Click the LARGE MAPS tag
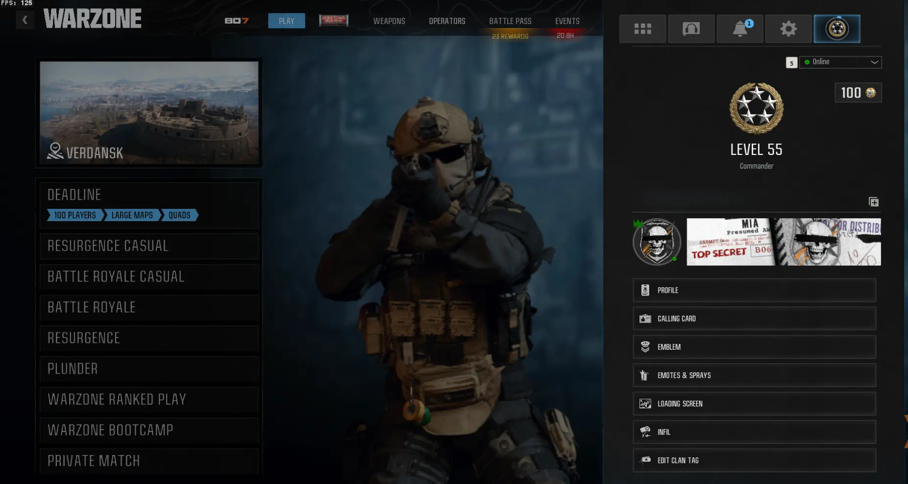 click(132, 215)
